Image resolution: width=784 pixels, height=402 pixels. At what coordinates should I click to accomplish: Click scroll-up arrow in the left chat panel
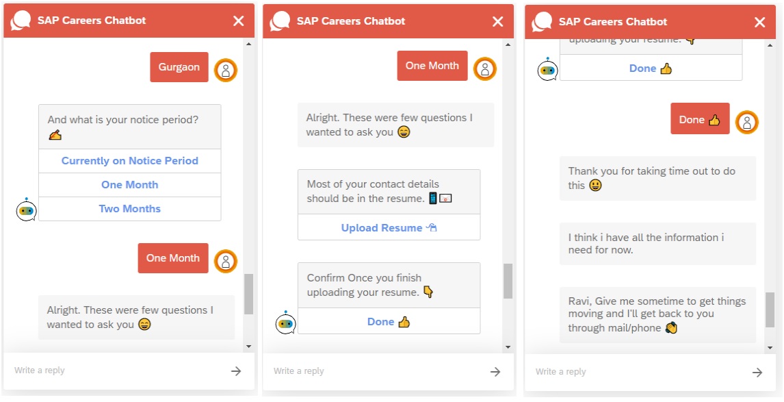pyautogui.click(x=248, y=45)
